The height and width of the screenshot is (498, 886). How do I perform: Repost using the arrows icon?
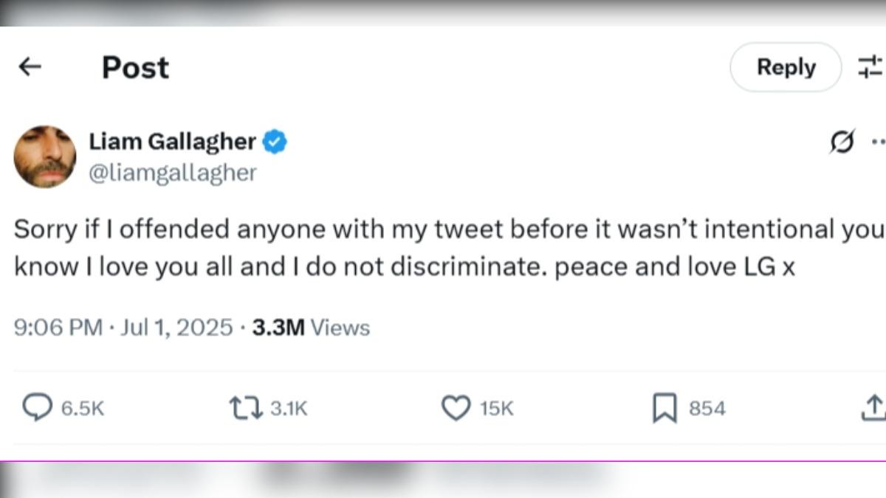pyautogui.click(x=245, y=408)
